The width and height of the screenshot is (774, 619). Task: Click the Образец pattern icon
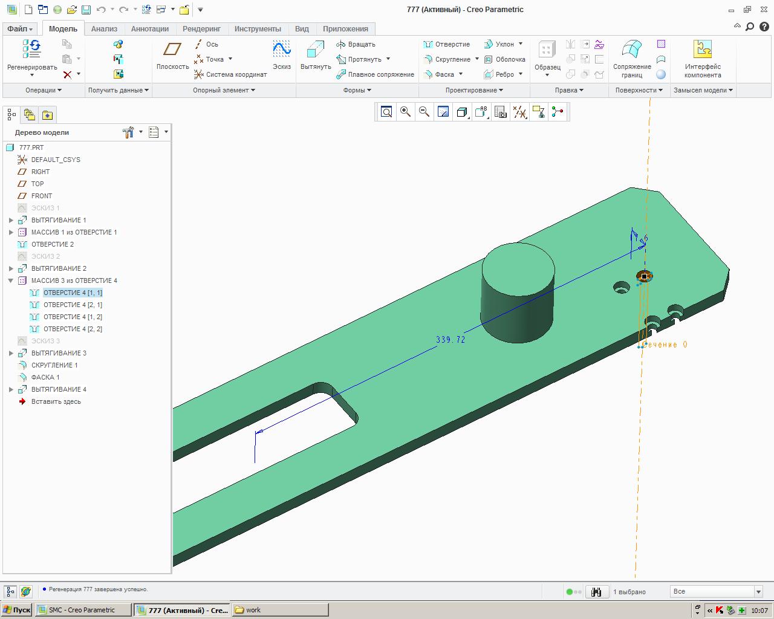547,50
